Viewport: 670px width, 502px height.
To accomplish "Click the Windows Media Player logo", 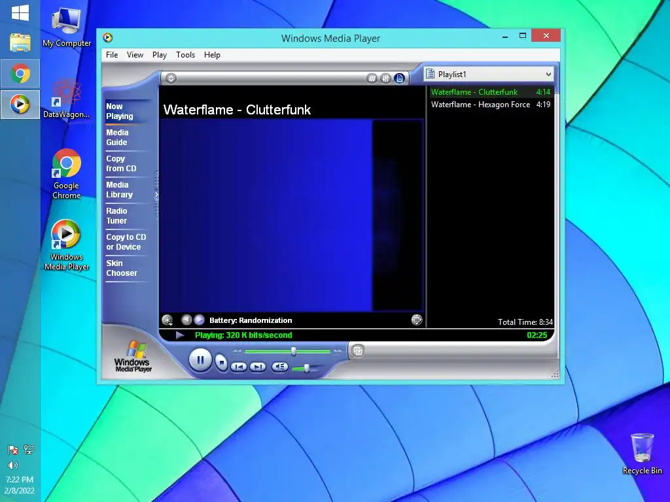I will pos(132,356).
